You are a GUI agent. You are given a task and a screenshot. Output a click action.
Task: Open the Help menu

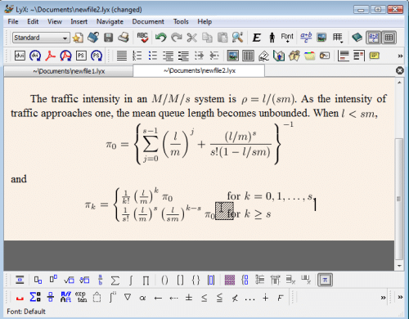[204, 21]
